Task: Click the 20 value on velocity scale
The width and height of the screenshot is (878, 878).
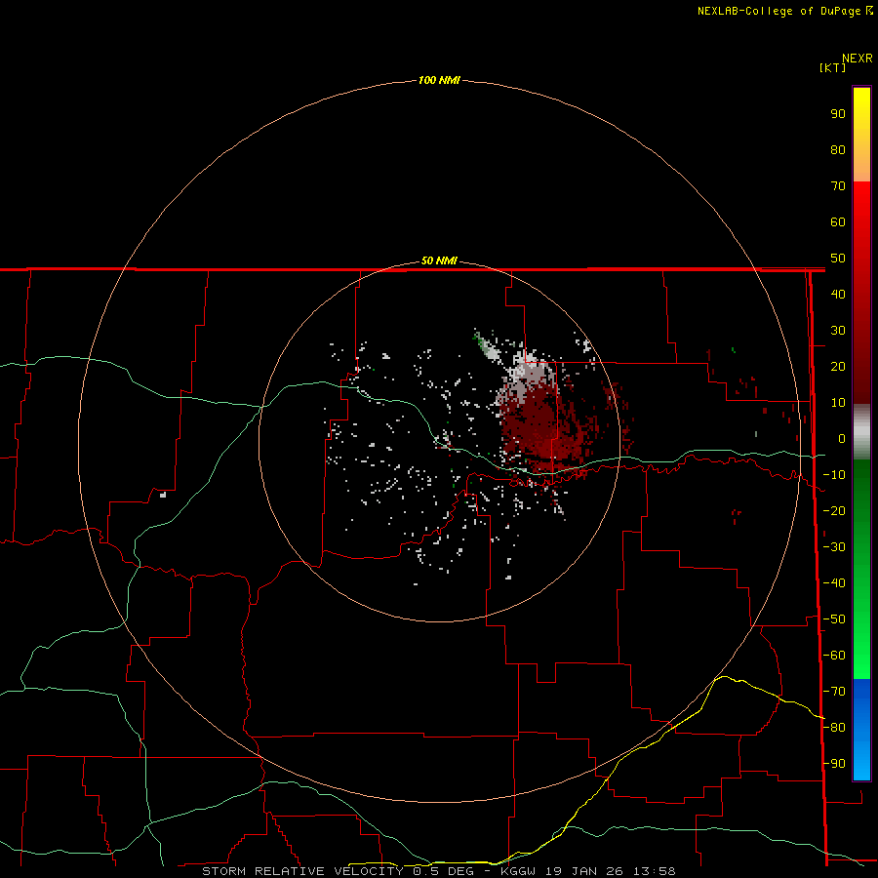Action: coord(838,367)
